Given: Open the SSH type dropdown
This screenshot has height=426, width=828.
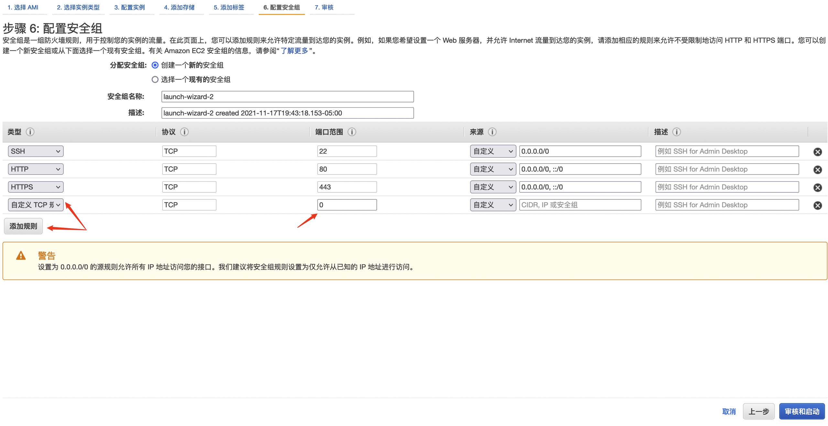Looking at the screenshot, I should pyautogui.click(x=36, y=151).
